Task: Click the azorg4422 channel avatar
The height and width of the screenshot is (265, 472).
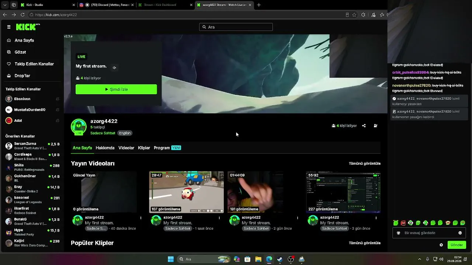Action: [79, 127]
